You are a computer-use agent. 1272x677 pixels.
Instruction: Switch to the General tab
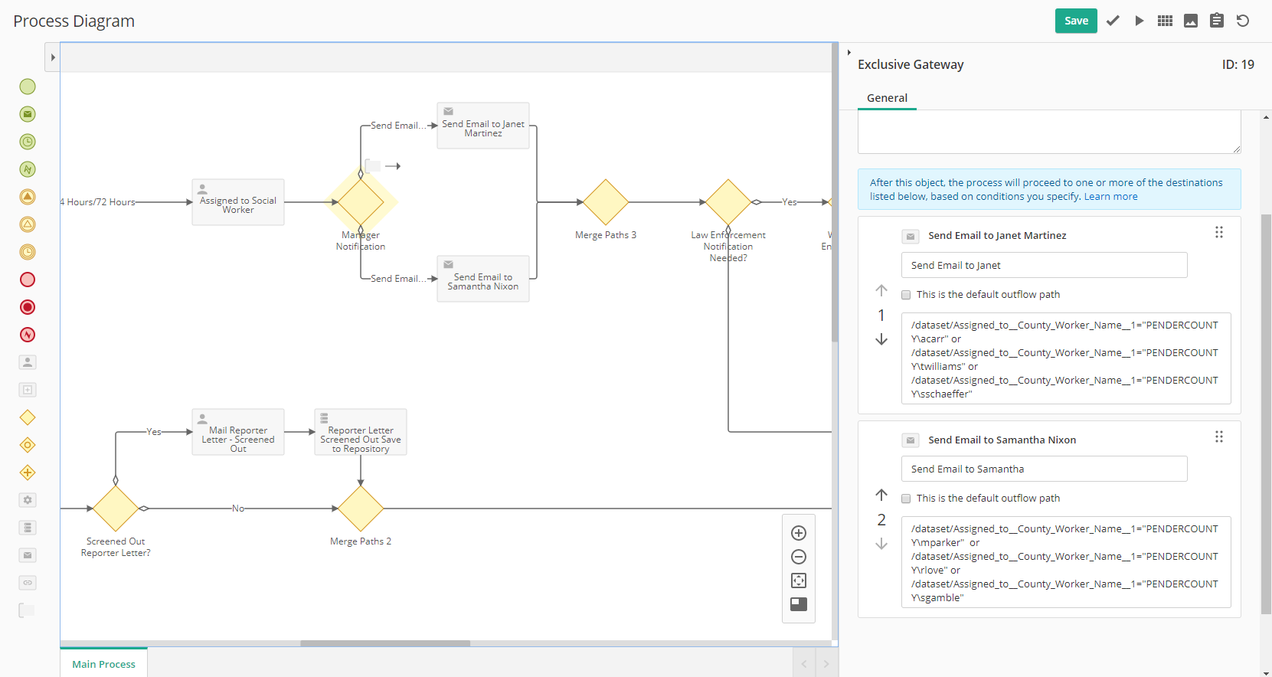[x=887, y=98]
